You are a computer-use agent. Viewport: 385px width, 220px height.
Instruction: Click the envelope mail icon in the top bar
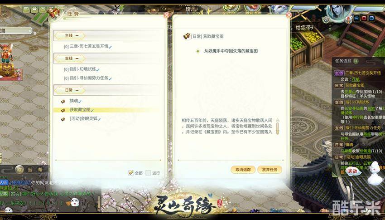coord(43,10)
